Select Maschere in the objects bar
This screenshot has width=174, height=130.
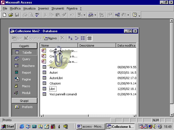(x=24, y=66)
